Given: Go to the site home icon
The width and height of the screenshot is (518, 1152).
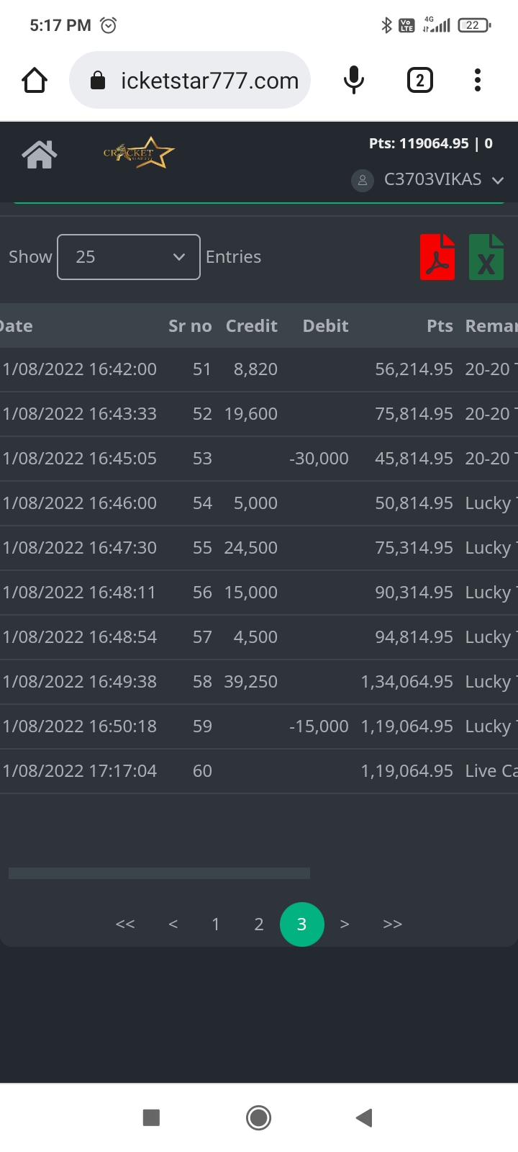Looking at the screenshot, I should coord(40,154).
